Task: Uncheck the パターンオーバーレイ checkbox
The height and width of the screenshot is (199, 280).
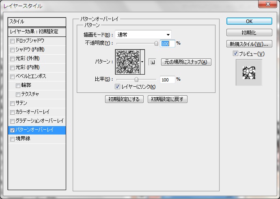Action: point(12,130)
